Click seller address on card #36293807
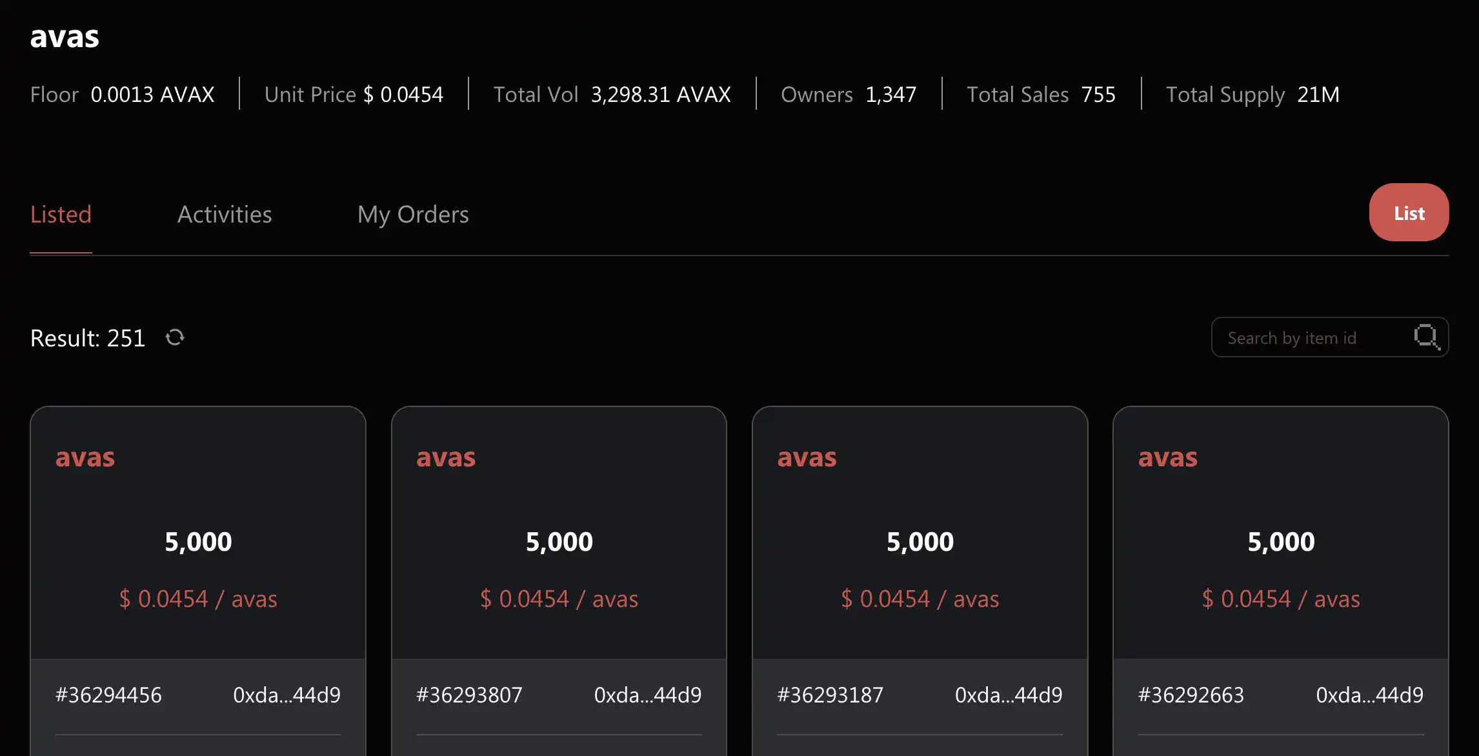Image resolution: width=1479 pixels, height=756 pixels. (647, 695)
